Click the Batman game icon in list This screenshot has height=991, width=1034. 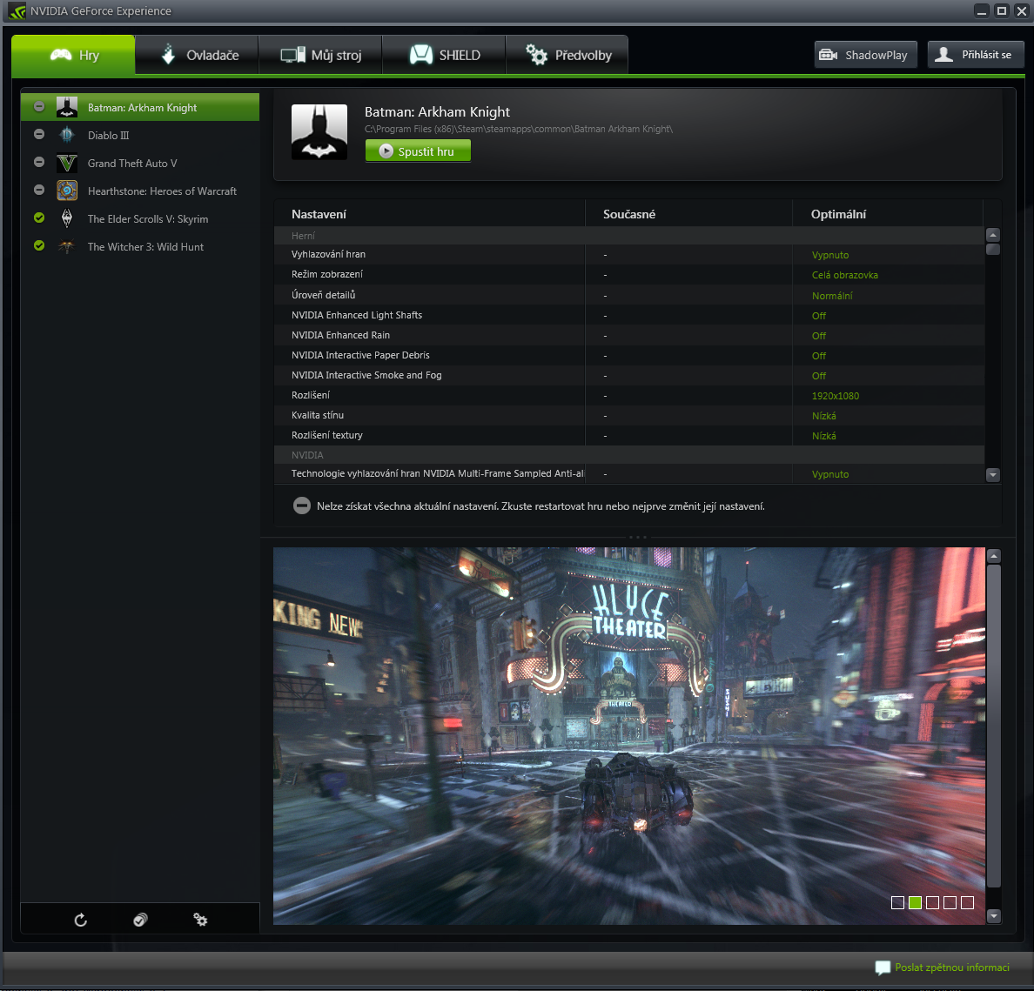point(67,107)
